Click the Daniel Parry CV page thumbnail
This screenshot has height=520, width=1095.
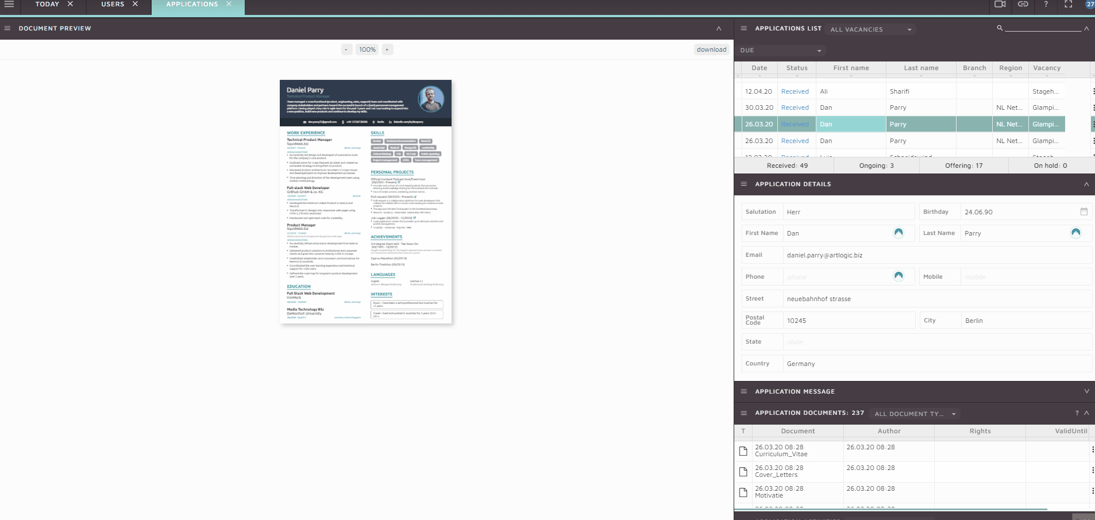click(365, 202)
